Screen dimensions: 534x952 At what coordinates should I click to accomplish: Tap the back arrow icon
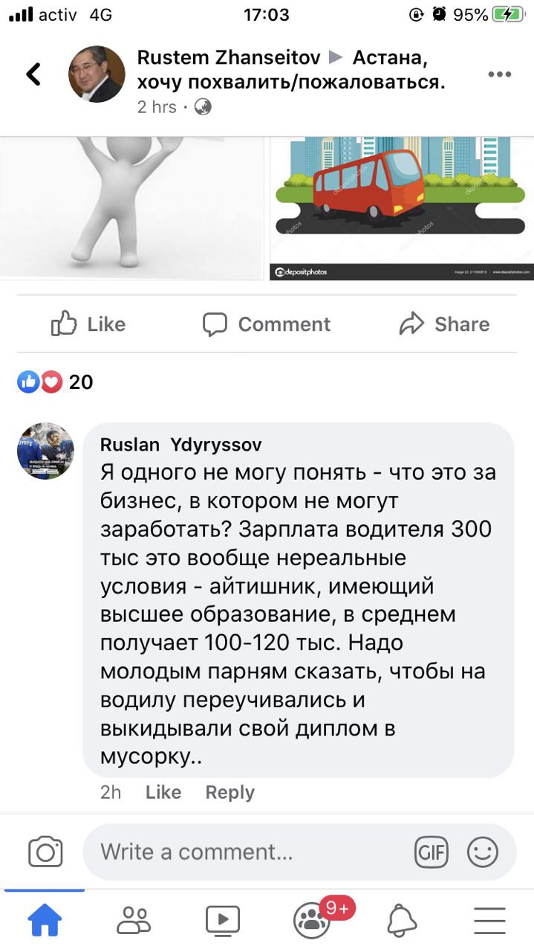tap(33, 74)
